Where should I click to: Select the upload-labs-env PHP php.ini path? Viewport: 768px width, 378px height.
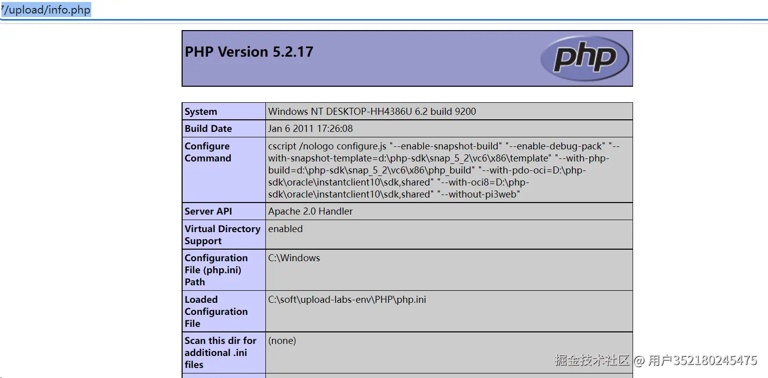tap(347, 299)
